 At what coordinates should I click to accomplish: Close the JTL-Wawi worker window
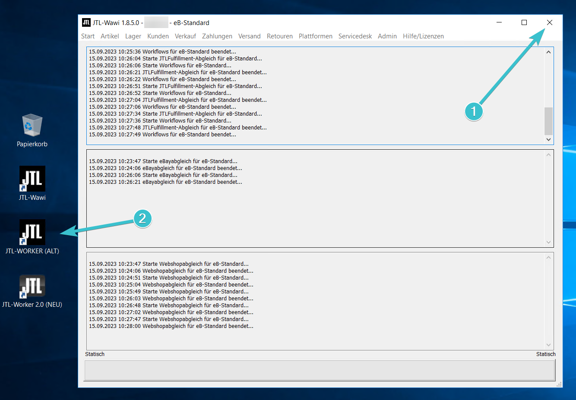click(x=550, y=22)
